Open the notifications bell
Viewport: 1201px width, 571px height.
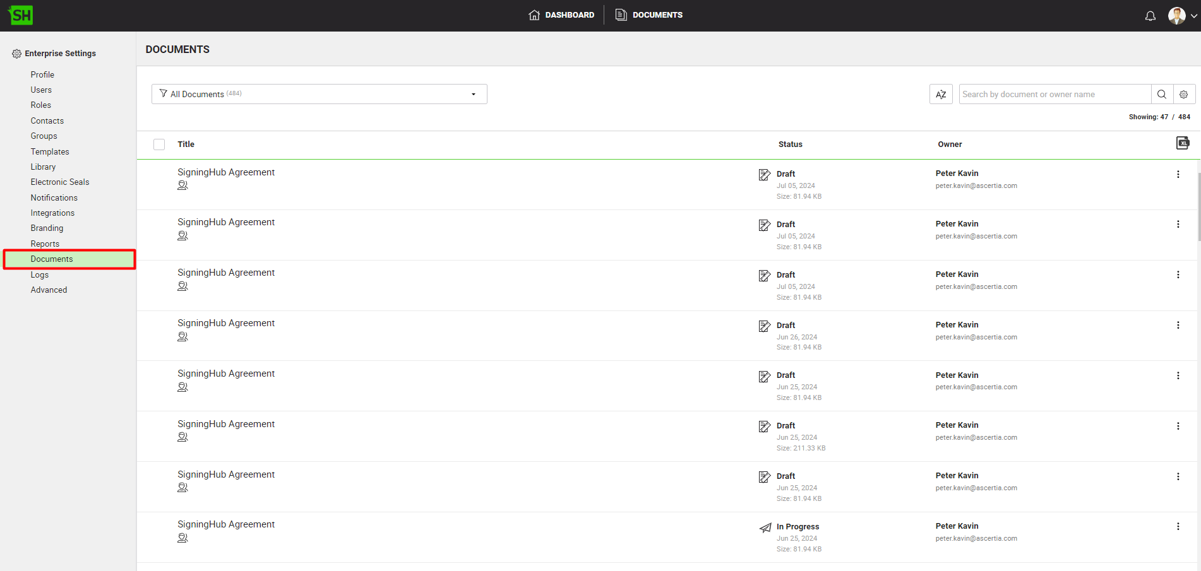(x=1150, y=16)
